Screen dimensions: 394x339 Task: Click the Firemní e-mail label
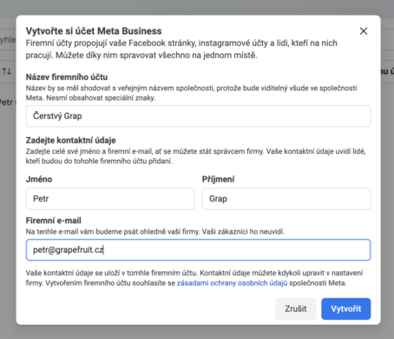(54, 221)
